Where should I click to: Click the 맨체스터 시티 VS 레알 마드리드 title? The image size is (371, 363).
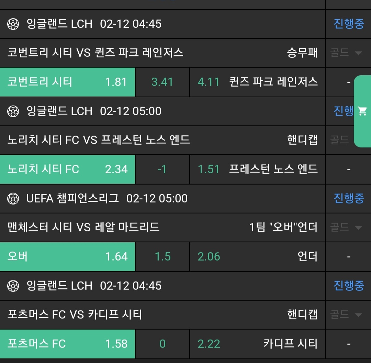[83, 228]
